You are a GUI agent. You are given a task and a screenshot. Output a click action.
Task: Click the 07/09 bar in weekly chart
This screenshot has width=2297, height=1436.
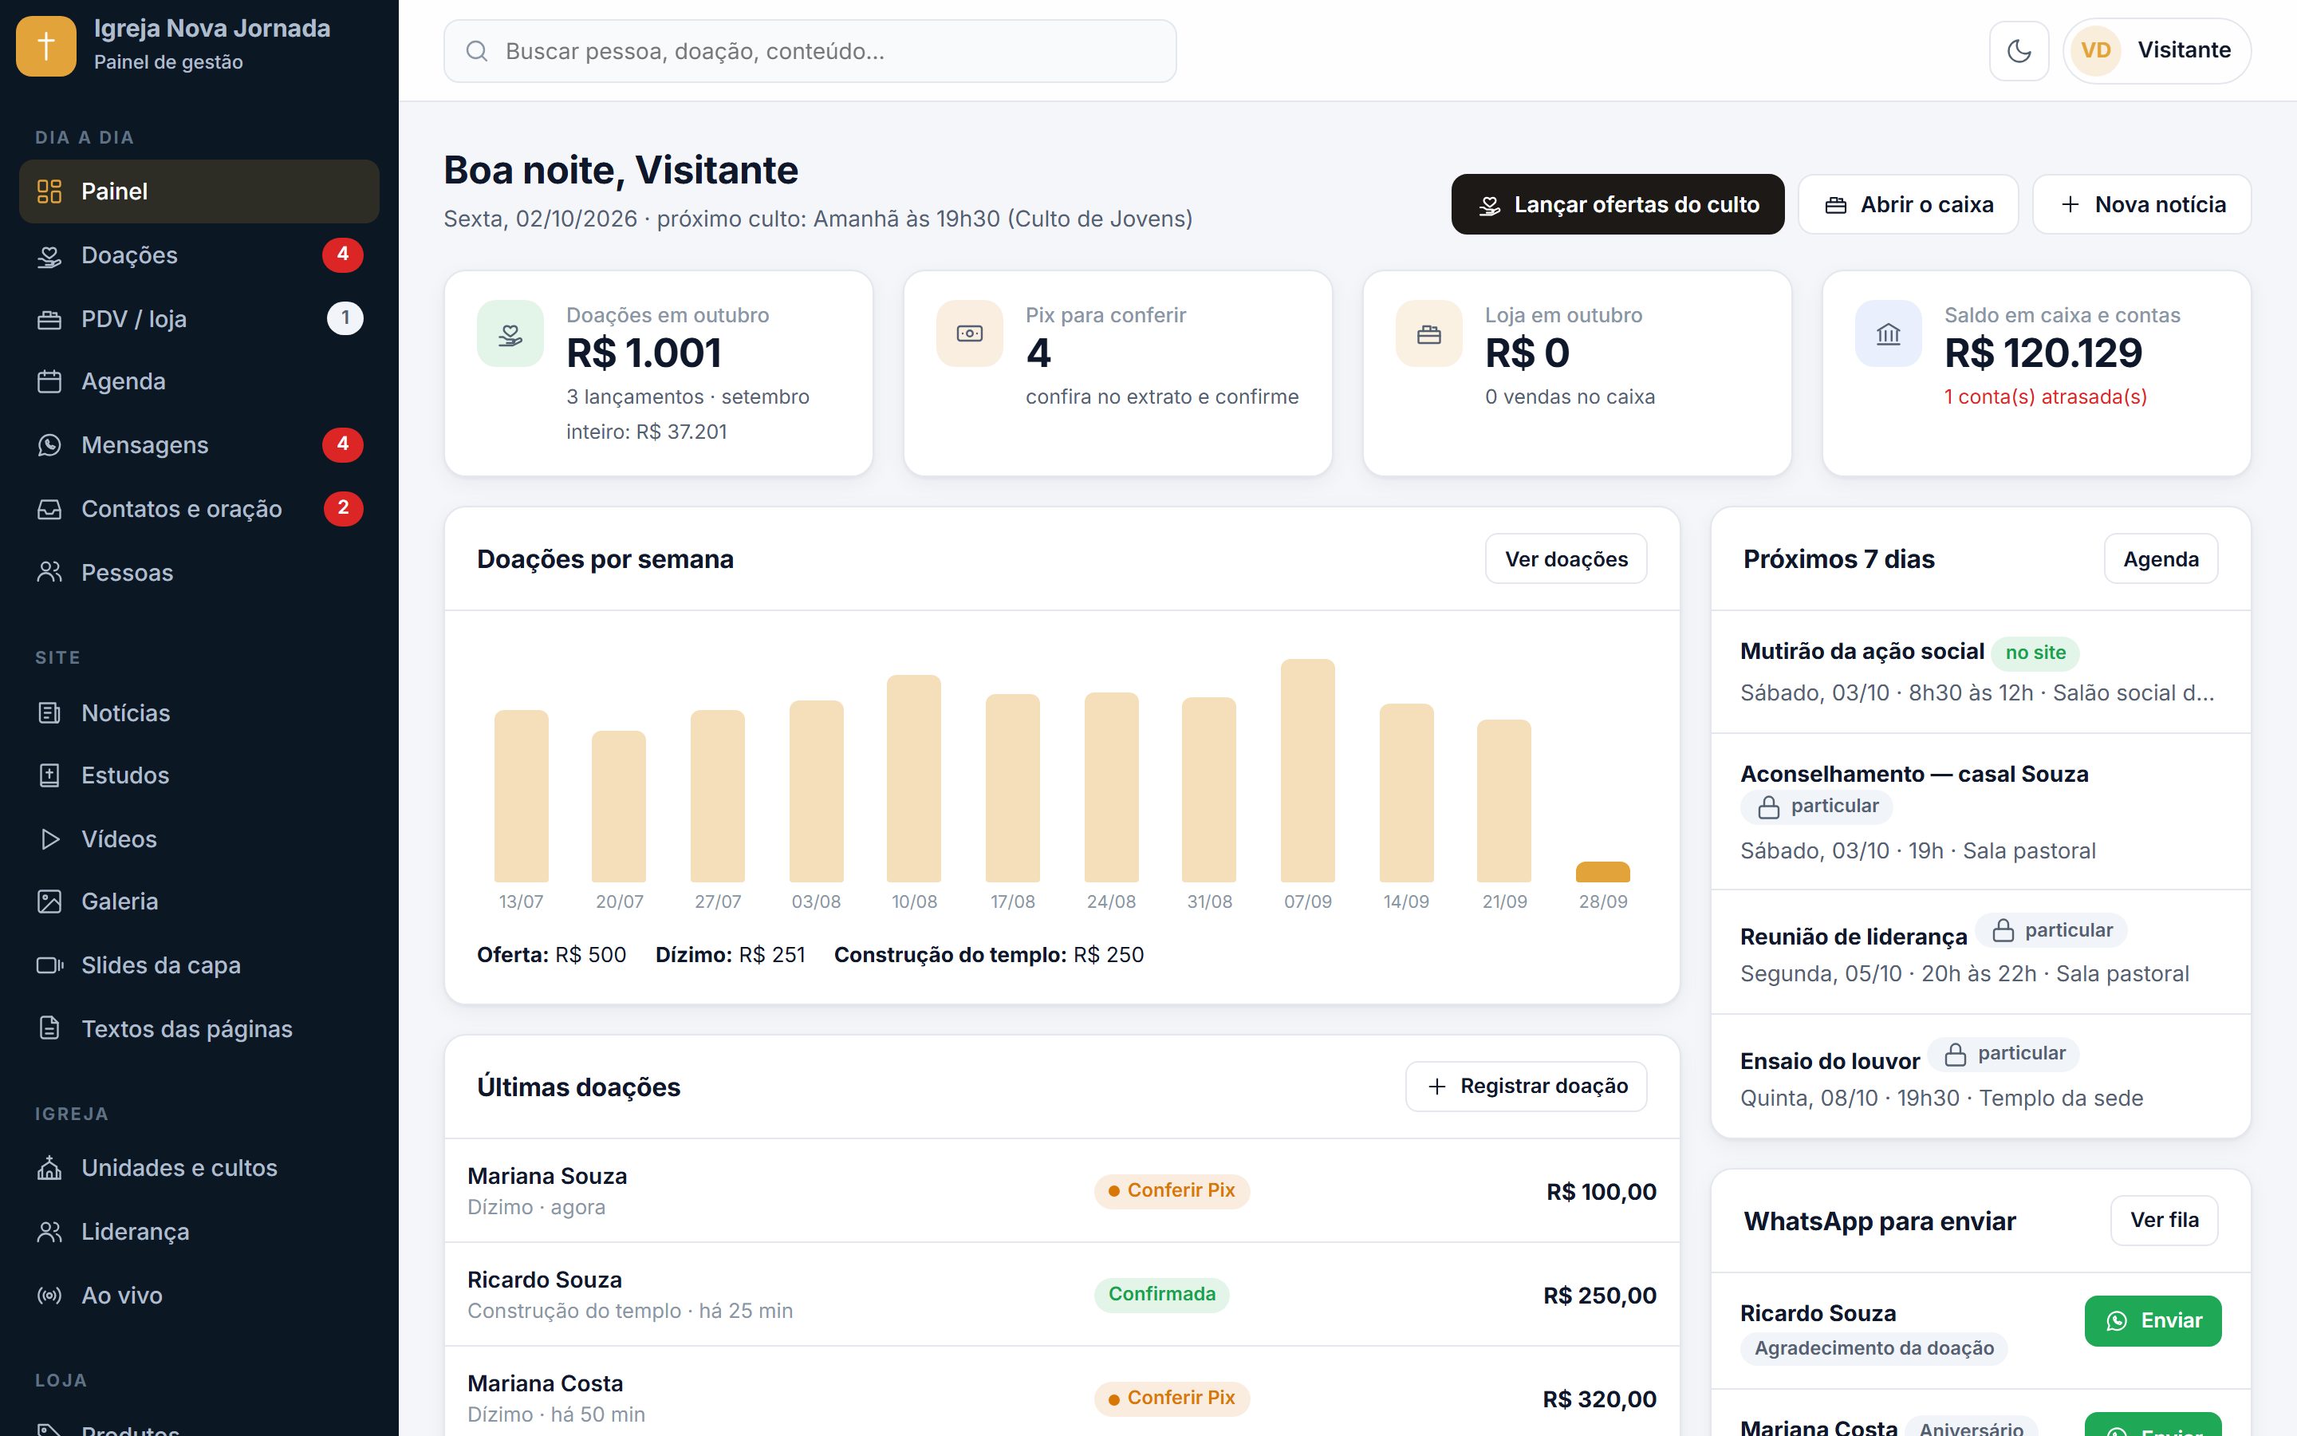coord(1307,770)
